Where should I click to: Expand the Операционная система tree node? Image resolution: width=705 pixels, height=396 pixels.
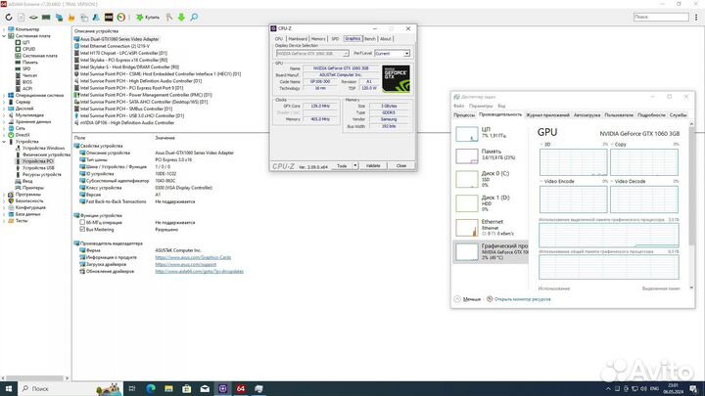(x=4, y=95)
